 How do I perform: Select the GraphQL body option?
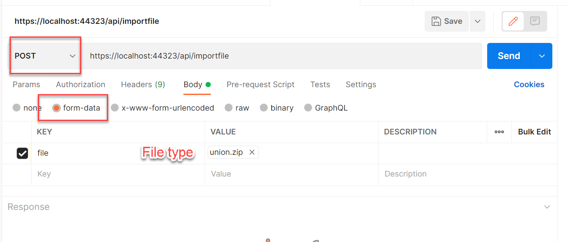click(308, 108)
